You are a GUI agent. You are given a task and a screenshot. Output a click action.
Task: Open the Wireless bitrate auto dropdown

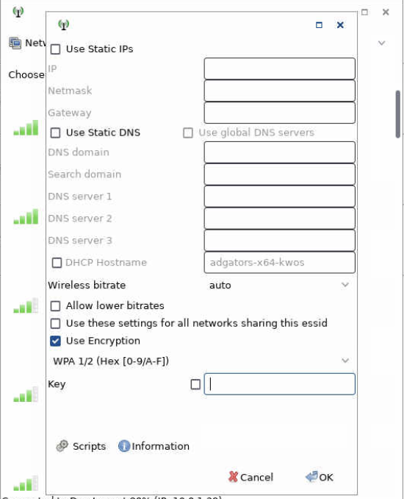point(280,285)
